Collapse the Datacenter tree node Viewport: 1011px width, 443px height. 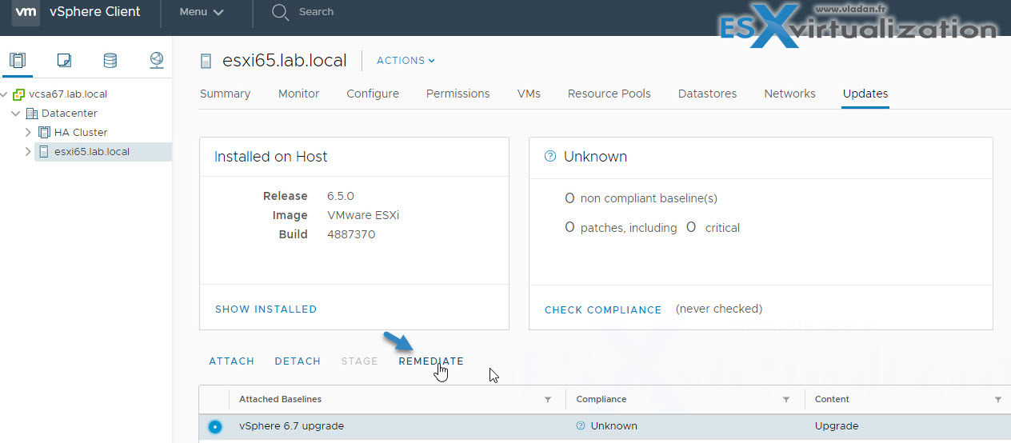pyautogui.click(x=16, y=113)
